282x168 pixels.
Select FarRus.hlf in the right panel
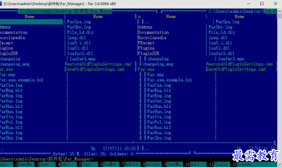(159, 128)
